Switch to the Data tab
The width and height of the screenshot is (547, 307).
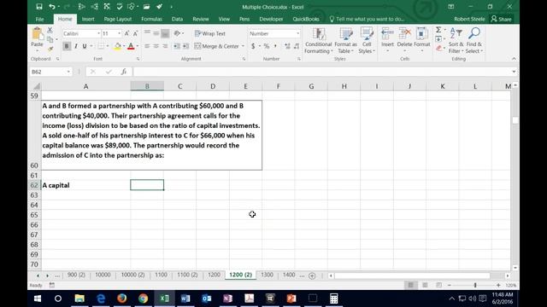point(177,19)
